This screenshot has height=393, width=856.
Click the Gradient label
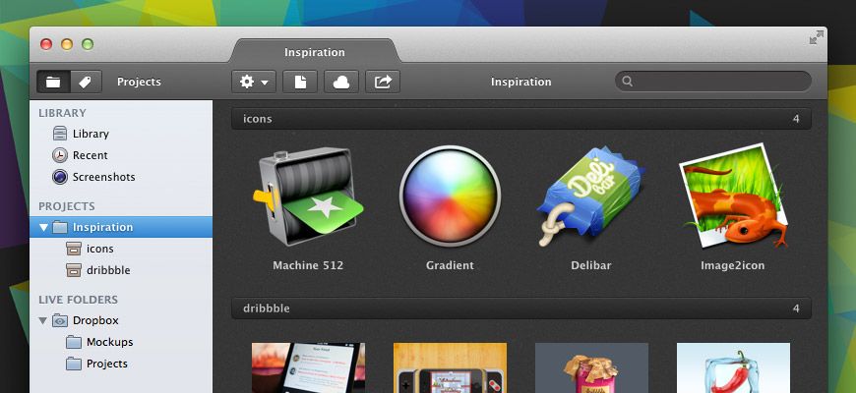[x=450, y=265]
